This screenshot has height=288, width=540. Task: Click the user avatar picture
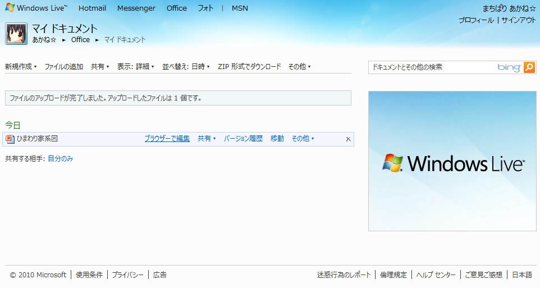tap(16, 34)
